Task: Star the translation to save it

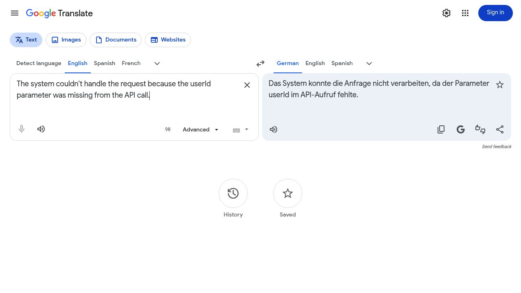Action: coord(500,84)
